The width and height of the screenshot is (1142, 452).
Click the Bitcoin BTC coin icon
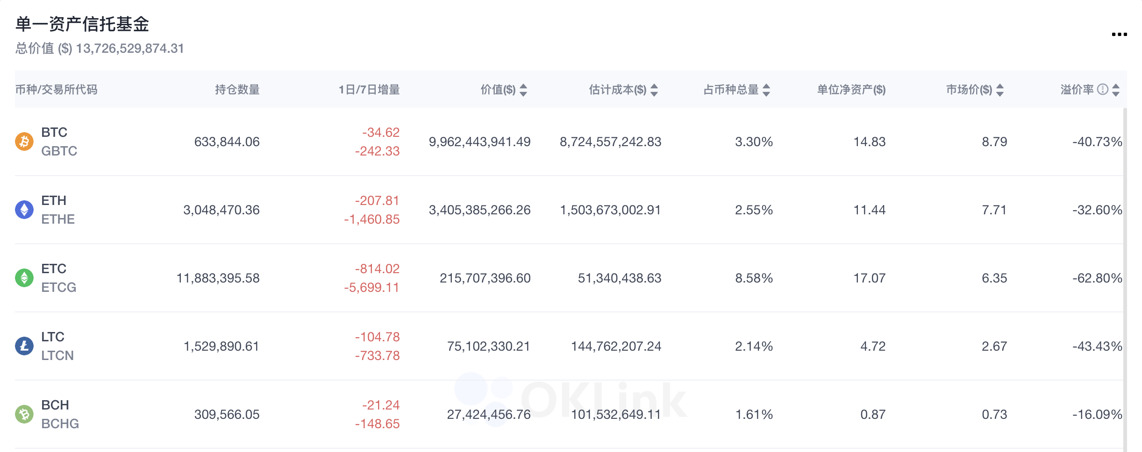point(24,141)
